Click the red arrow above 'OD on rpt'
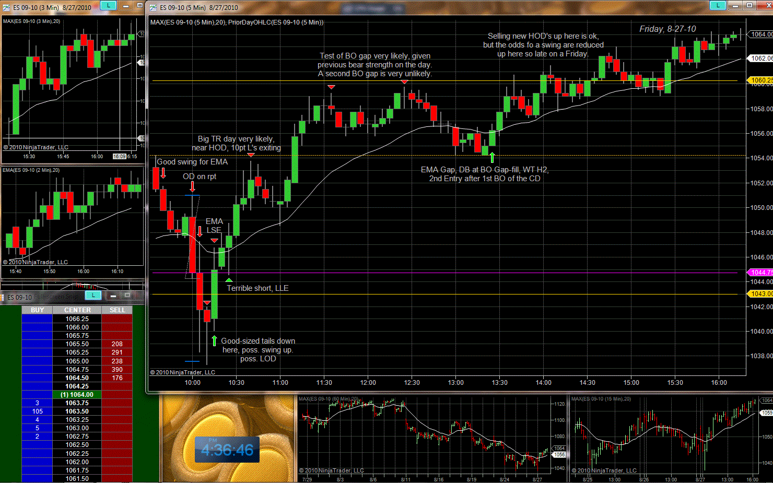This screenshot has height=483, width=773. pyautogui.click(x=192, y=186)
